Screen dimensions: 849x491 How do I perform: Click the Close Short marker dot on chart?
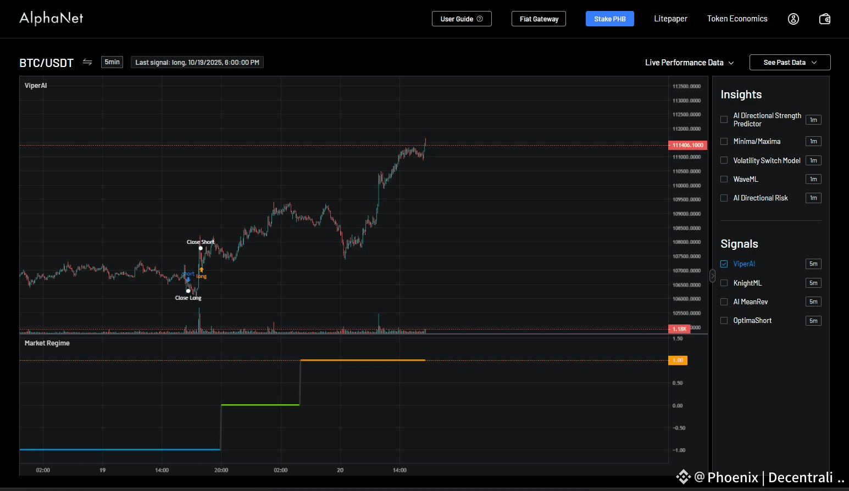[201, 248]
